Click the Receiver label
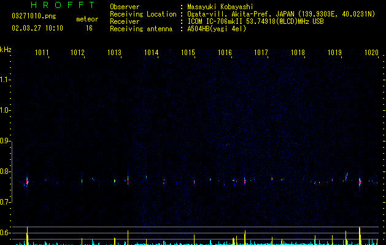This screenshot has width=386, height=245. pyautogui.click(x=125, y=21)
